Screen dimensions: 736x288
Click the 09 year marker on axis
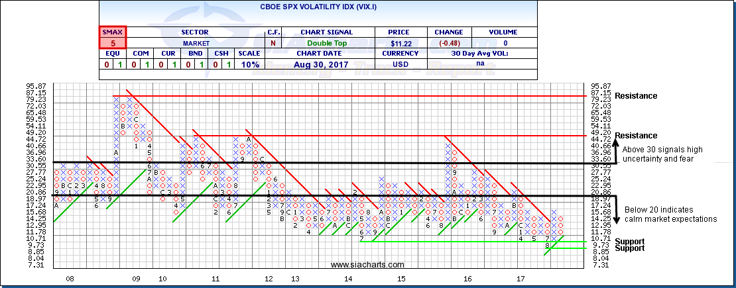[138, 280]
